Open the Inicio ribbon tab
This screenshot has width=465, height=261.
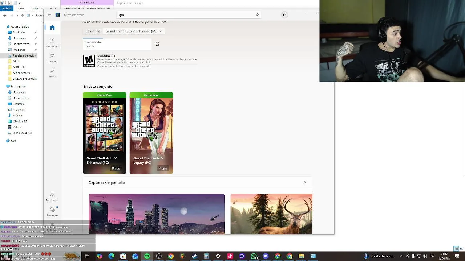[x=20, y=8]
